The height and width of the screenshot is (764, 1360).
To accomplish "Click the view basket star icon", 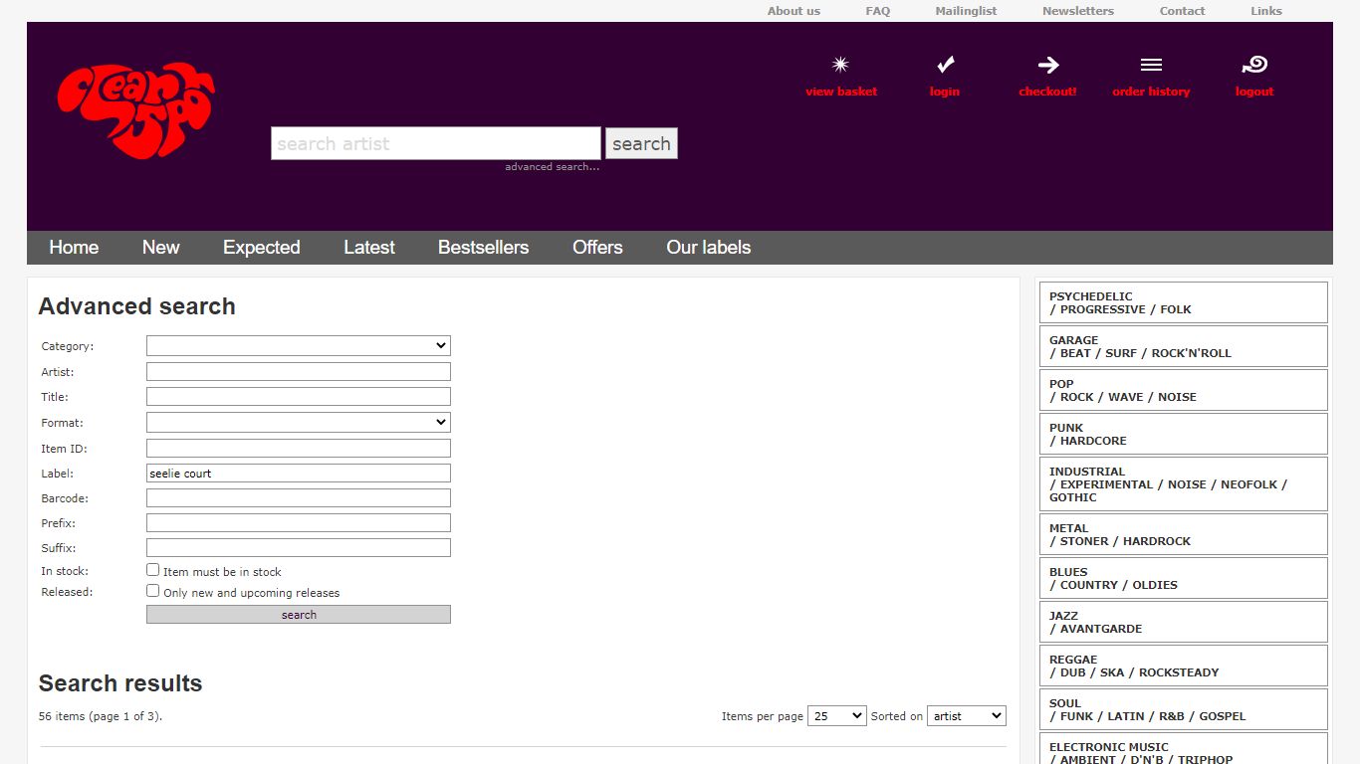I will (x=840, y=65).
